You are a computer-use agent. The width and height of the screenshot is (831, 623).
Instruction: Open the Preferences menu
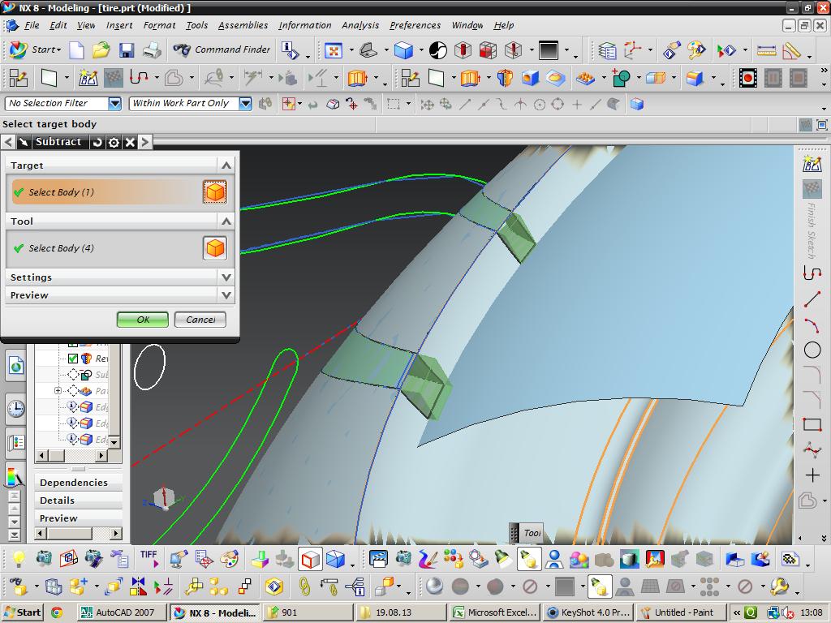(x=415, y=25)
